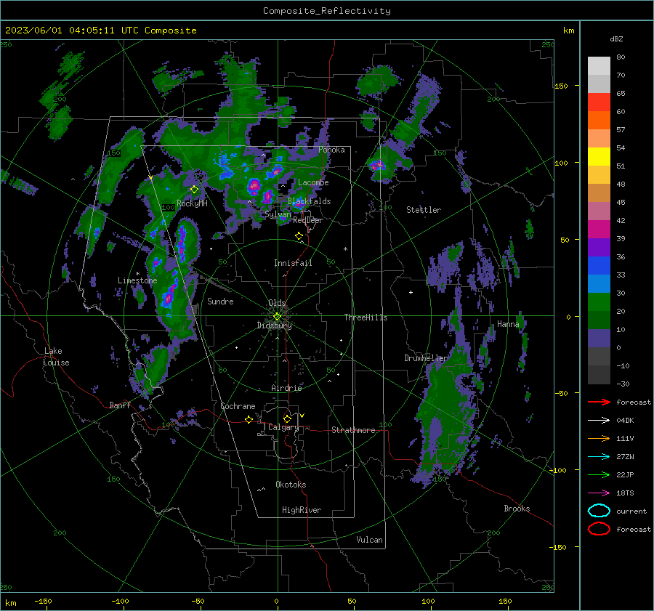Click the yellow marker next to Cochrane
This screenshot has width=654, height=611.
[249, 419]
